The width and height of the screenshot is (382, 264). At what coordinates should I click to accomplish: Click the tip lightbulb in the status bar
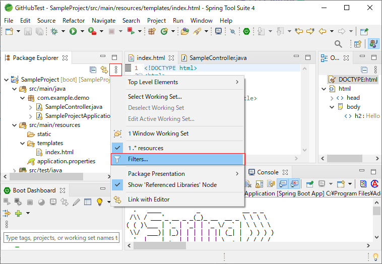click(375, 256)
